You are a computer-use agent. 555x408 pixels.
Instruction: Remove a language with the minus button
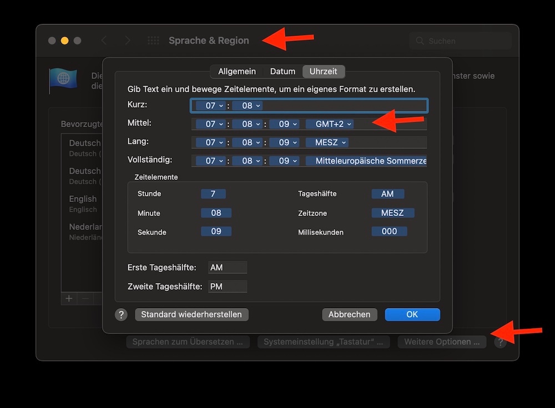[85, 299]
